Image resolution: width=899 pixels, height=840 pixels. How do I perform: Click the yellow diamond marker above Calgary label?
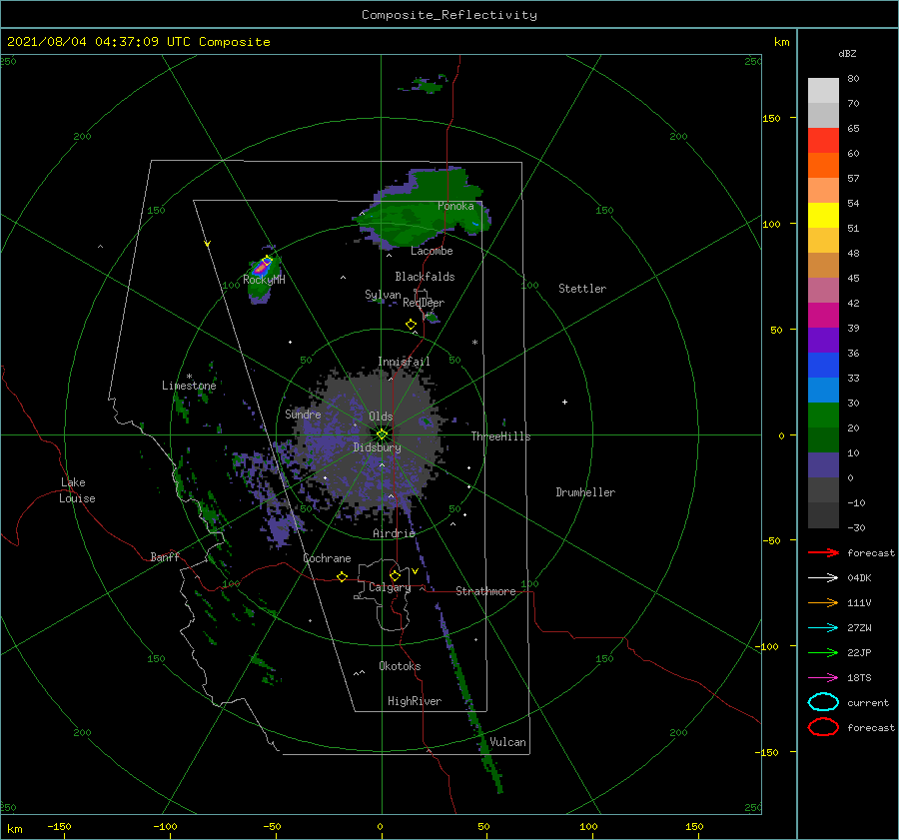pyautogui.click(x=395, y=575)
